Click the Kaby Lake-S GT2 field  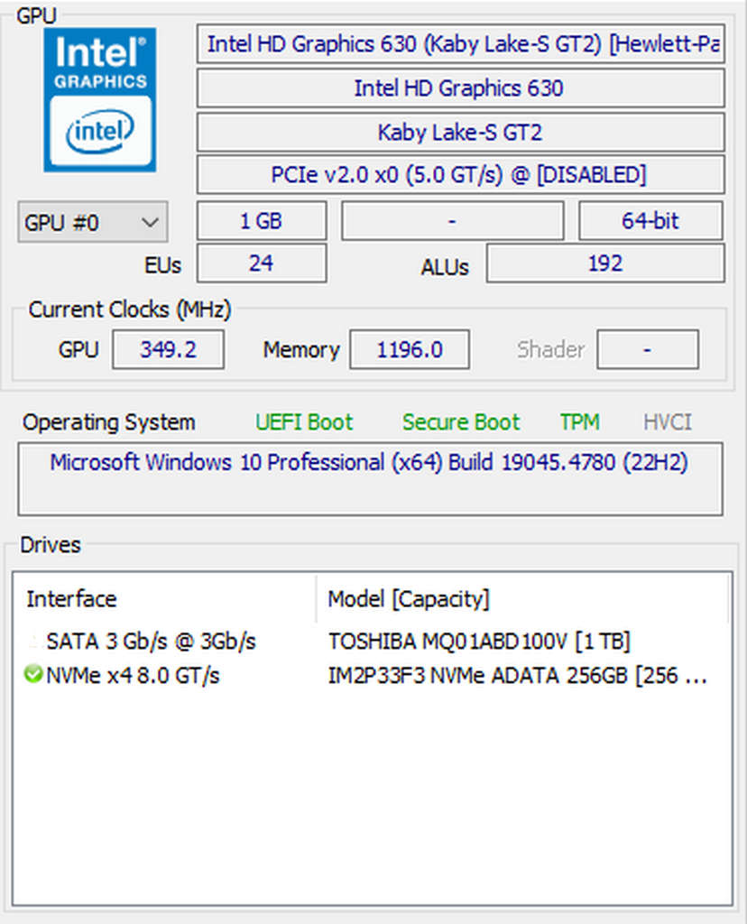click(460, 132)
